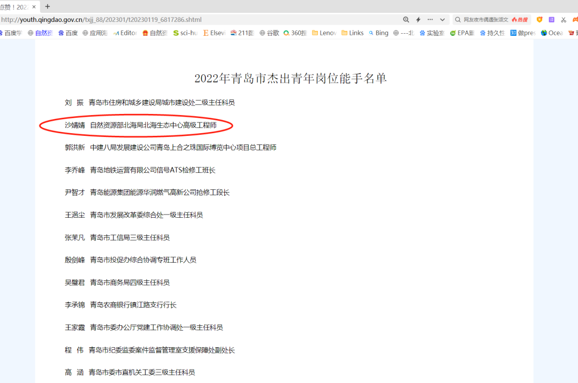Expand the address bar dropdown chevron

pyautogui.click(x=442, y=20)
